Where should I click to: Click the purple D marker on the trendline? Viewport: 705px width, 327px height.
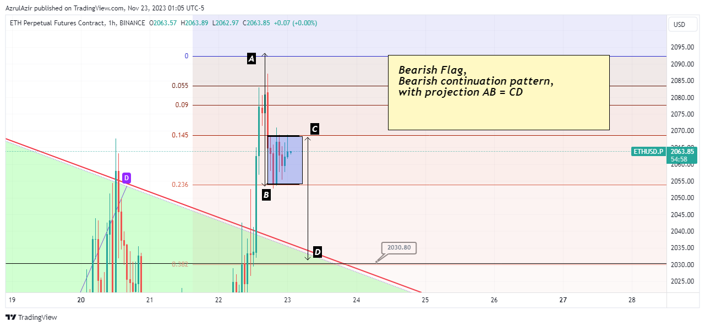click(x=126, y=178)
